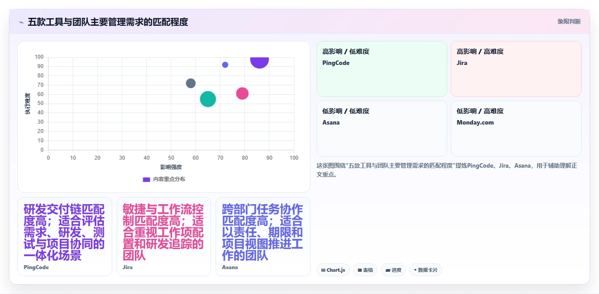Click the 象限判断 label in the header
Viewport: 599px width, 294px height.
pyautogui.click(x=569, y=21)
